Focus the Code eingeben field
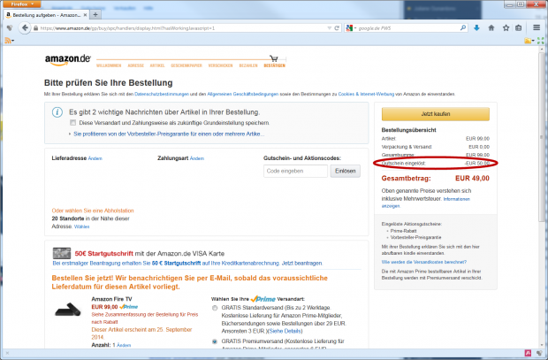Viewport: 548px width, 360px height. click(296, 171)
